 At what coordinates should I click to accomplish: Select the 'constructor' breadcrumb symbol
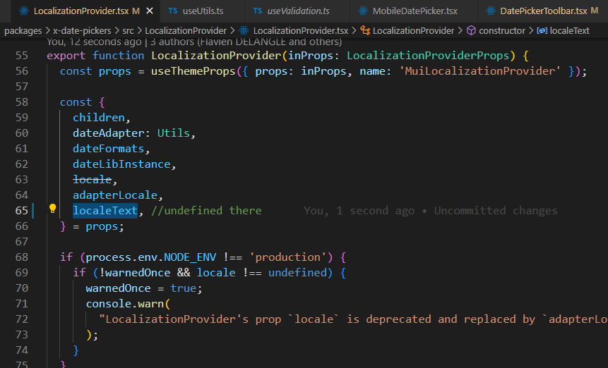point(502,30)
